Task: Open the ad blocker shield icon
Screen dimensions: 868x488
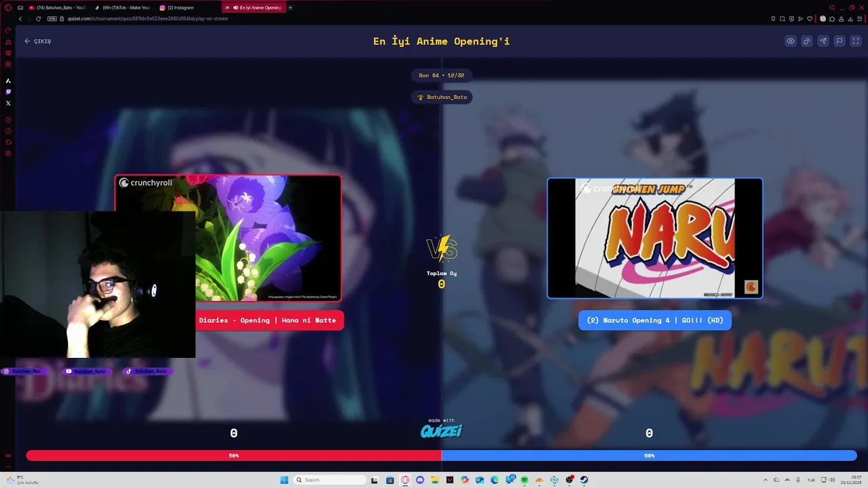Action: click(x=791, y=19)
